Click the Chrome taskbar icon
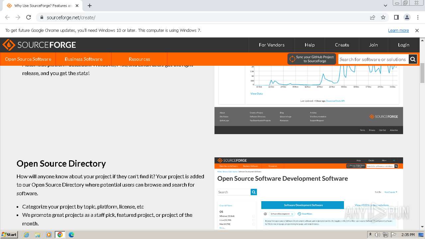 [60, 235]
